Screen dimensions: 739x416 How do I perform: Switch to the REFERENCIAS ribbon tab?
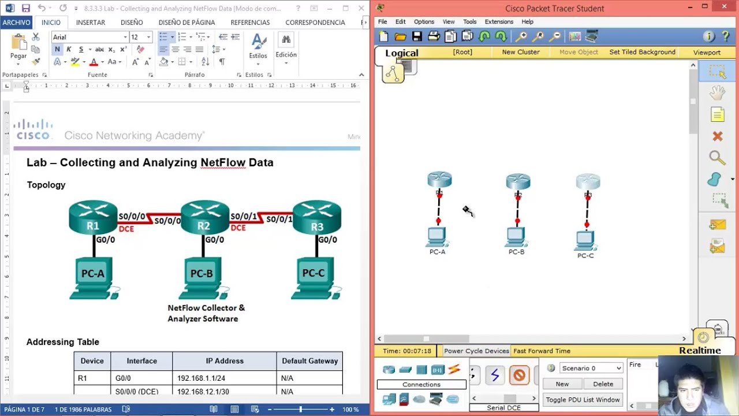coord(250,23)
